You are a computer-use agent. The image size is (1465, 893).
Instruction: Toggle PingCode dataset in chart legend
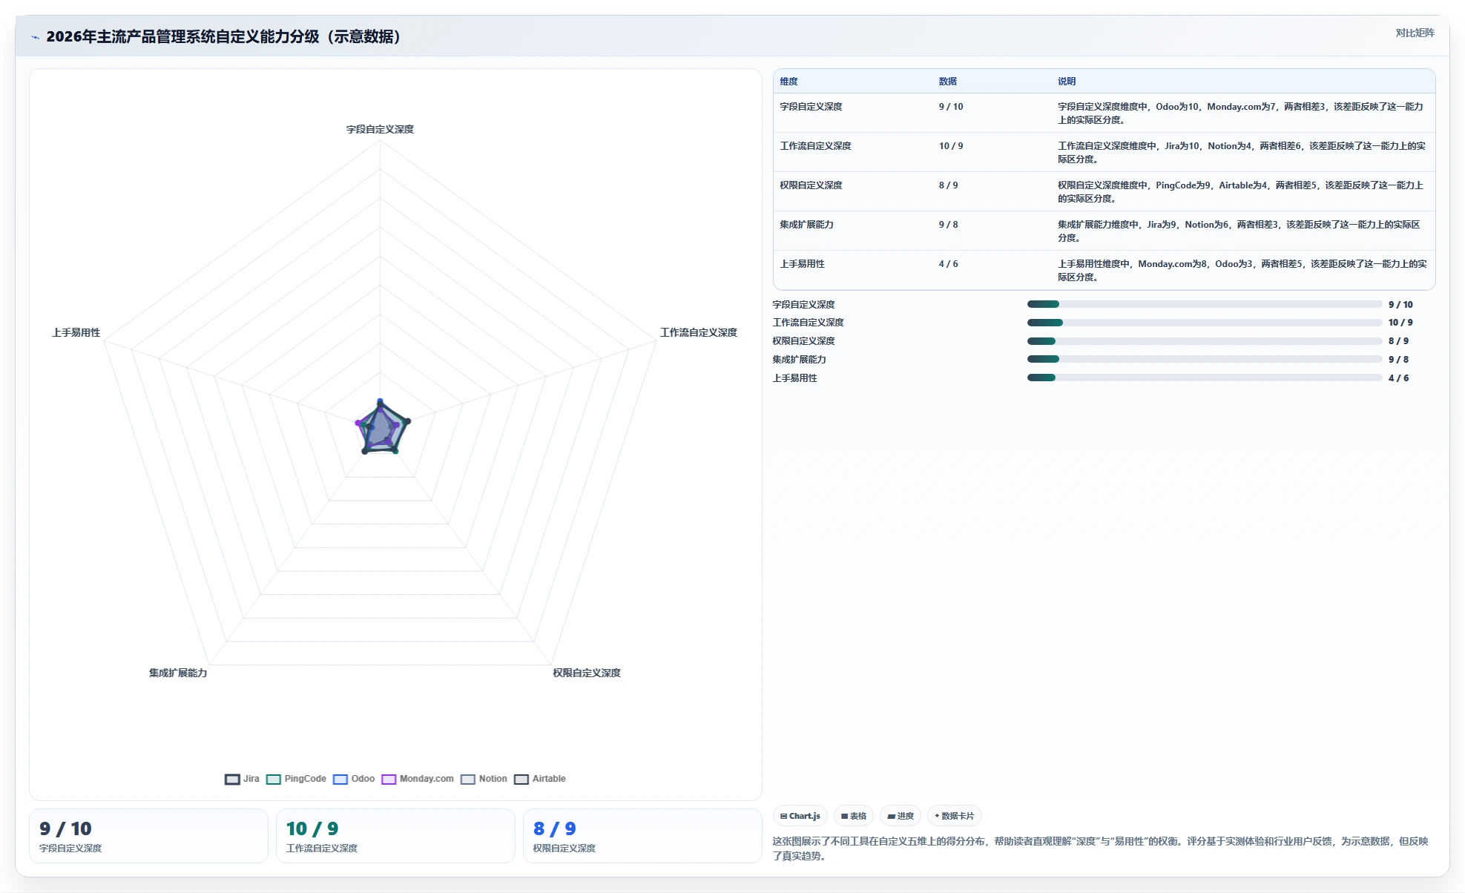tap(296, 779)
